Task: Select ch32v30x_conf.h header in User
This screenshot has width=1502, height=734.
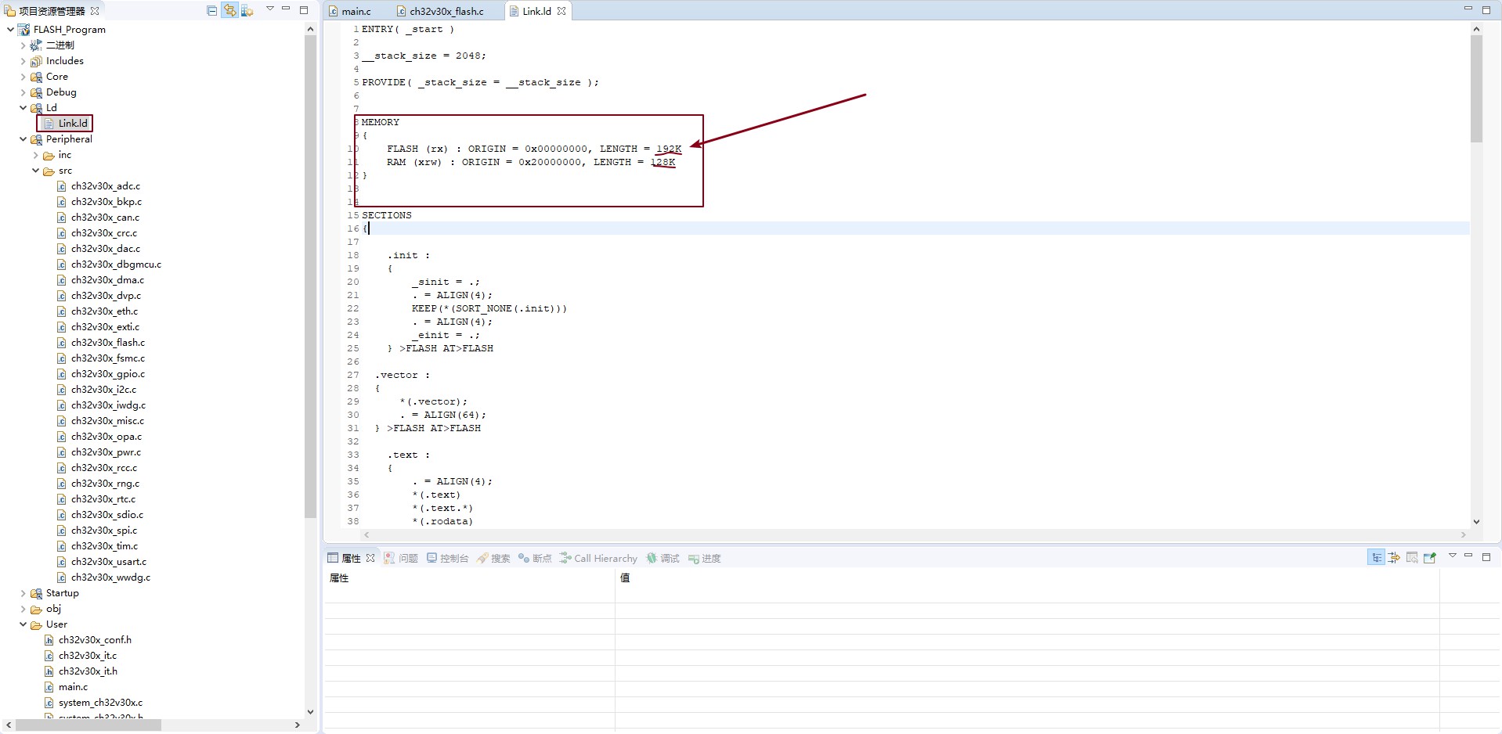Action: pyautogui.click(x=95, y=640)
